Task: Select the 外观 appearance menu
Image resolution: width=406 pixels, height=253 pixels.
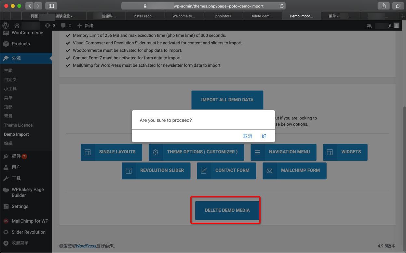Action: [x=26, y=58]
